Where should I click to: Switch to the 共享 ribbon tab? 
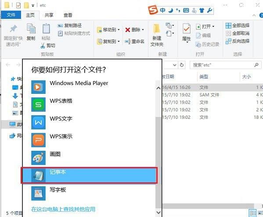click(x=49, y=15)
